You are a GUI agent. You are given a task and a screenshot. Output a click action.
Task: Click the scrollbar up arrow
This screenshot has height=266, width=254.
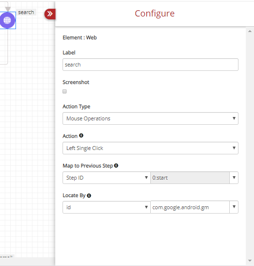tap(250, 31)
